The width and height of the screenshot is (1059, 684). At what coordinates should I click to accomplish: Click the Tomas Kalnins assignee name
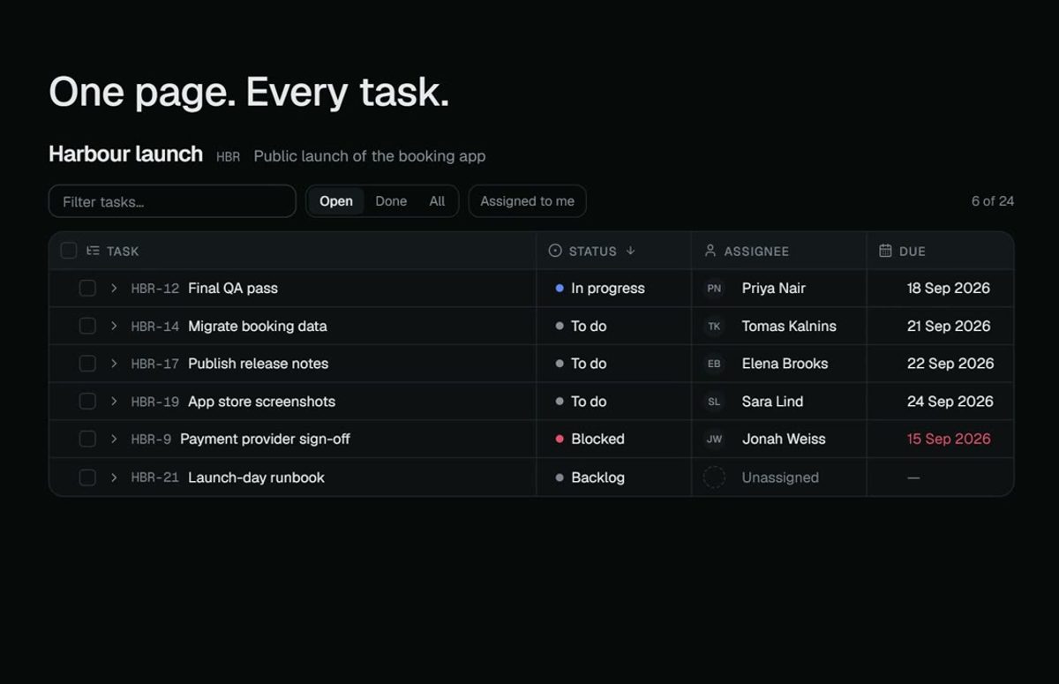[789, 327]
